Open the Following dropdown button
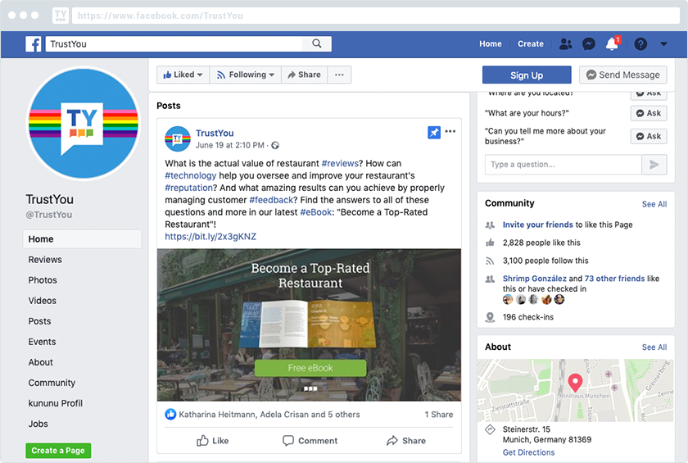This screenshot has height=463, width=688. (x=246, y=75)
